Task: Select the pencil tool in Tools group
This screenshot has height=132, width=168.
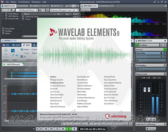Action: (x=13, y=55)
